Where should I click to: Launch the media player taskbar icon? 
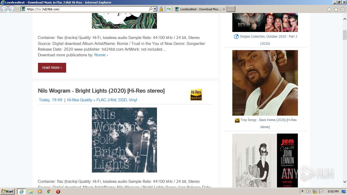pos(40,191)
